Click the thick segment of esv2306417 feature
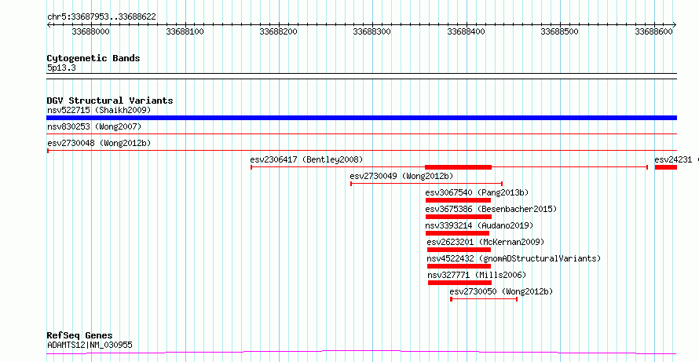 [x=458, y=167]
